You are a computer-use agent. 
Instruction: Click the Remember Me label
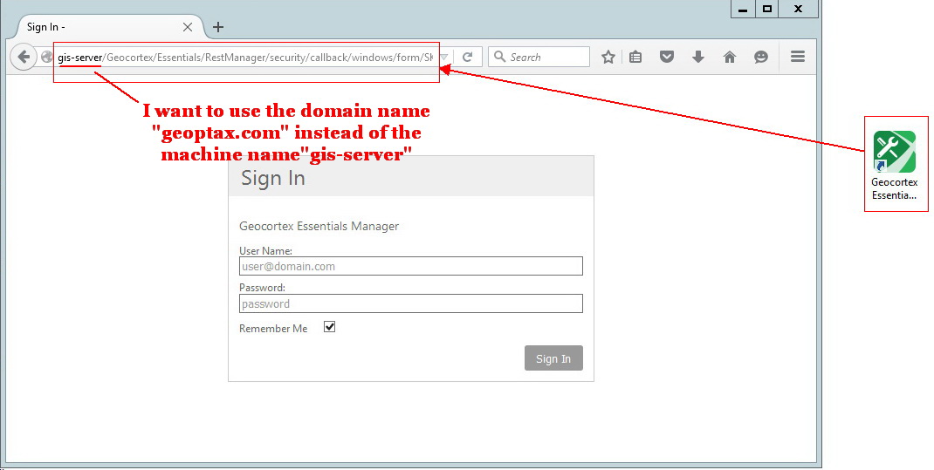pyautogui.click(x=273, y=329)
